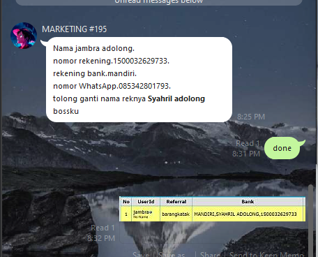318x257 pixels.
Task: Click the green 'done' message bubble
Action: click(282, 148)
